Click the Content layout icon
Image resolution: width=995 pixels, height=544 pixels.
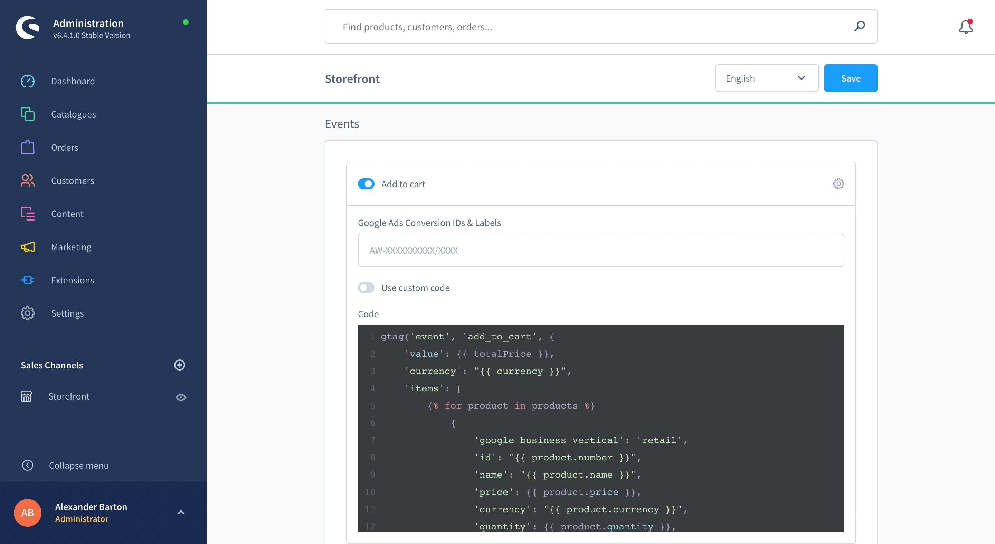27,214
